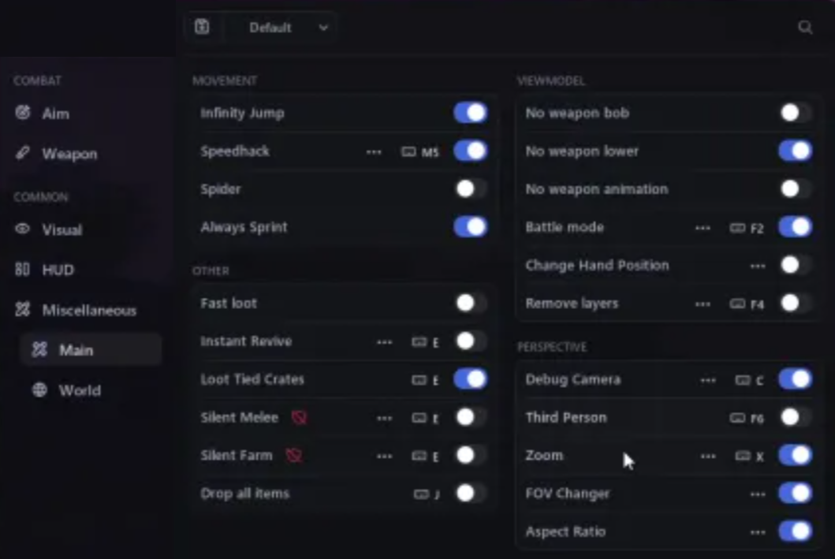Image resolution: width=835 pixels, height=559 pixels.
Task: Open the Default profile dropdown
Action: 288,28
